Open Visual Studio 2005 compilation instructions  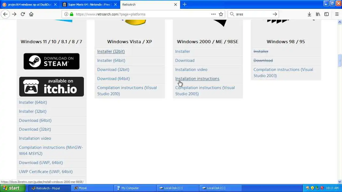pos(205,91)
